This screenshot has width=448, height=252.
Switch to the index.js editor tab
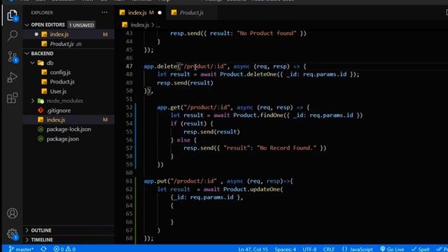coord(141,13)
